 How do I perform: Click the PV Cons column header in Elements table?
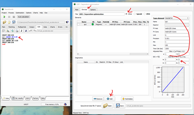(127, 22)
